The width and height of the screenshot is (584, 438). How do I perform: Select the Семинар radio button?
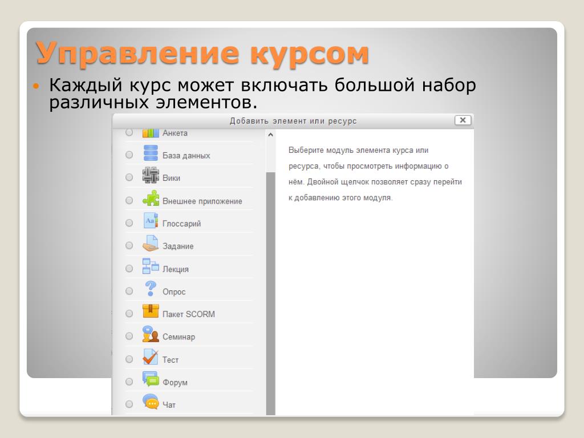click(129, 336)
